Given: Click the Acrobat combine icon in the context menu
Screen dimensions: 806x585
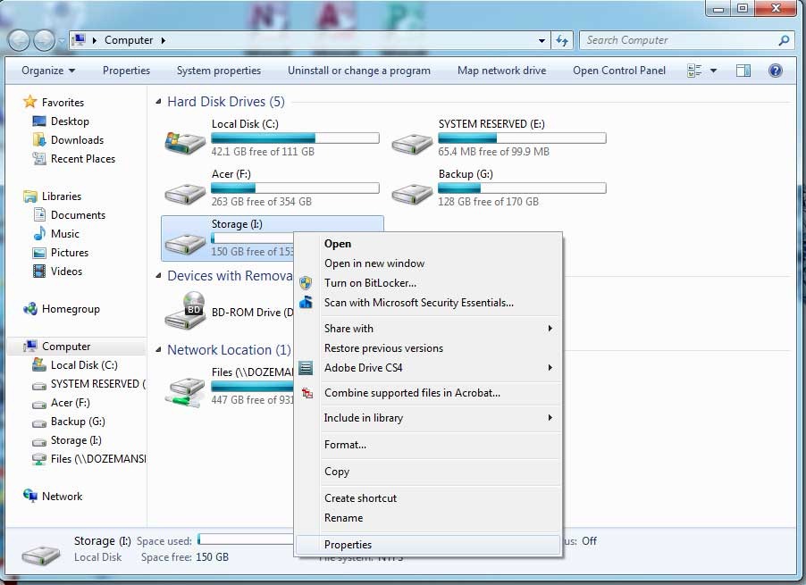Looking at the screenshot, I should [x=306, y=393].
